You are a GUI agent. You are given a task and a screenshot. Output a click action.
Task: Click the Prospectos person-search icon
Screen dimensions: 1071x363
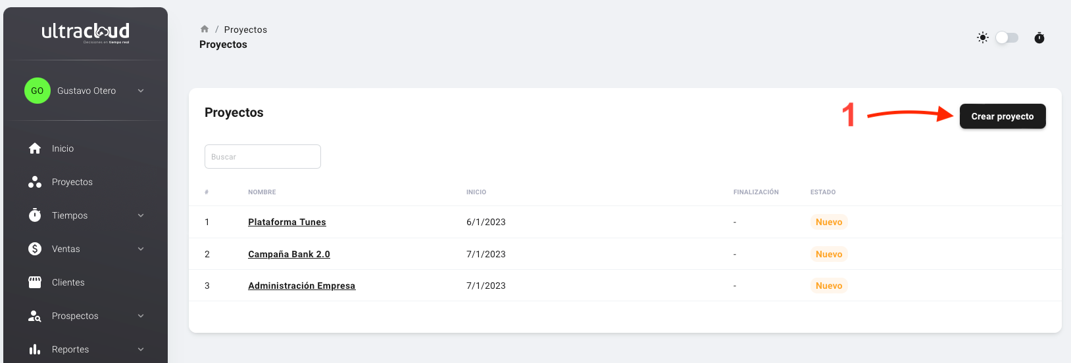tap(35, 316)
